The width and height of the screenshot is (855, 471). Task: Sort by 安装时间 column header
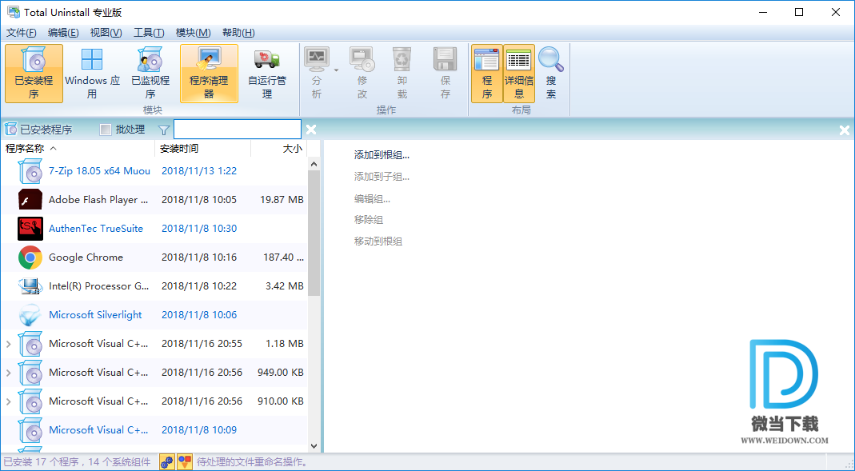click(203, 148)
